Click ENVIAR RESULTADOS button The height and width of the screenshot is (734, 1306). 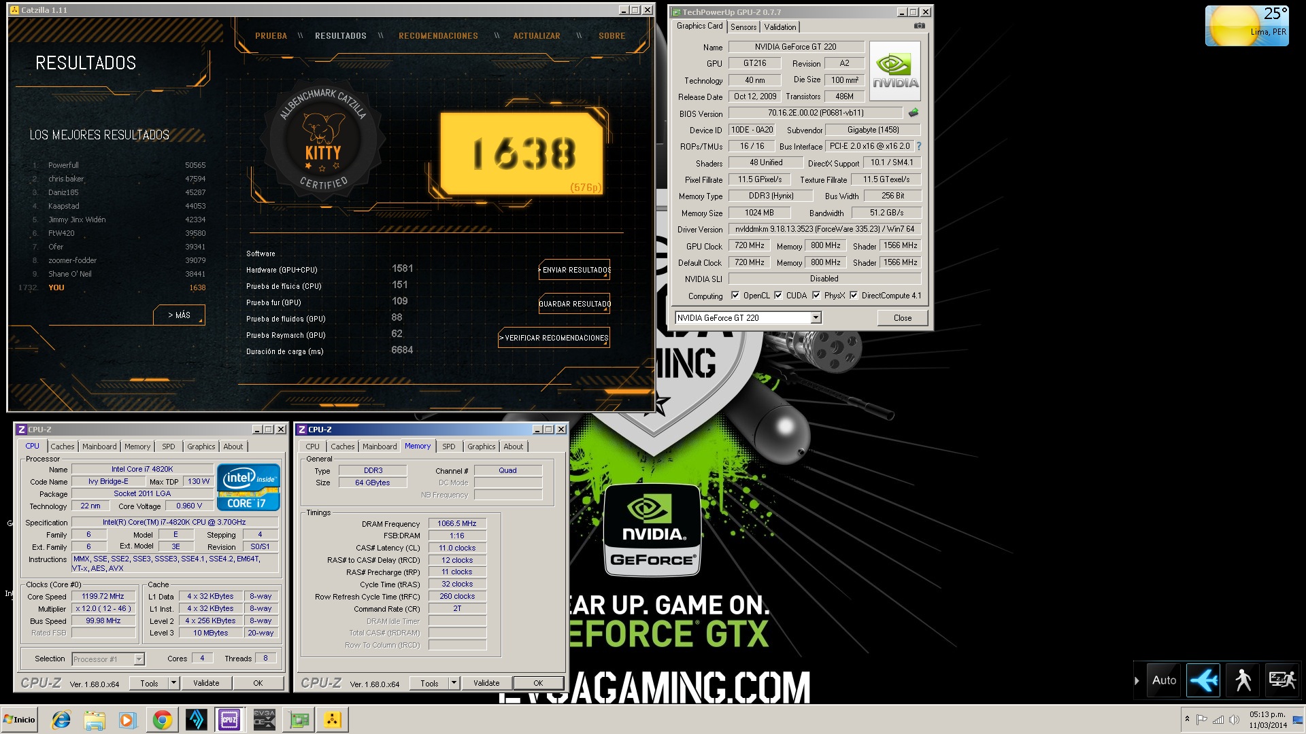click(575, 270)
